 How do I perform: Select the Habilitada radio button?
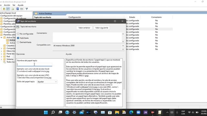point(18,38)
